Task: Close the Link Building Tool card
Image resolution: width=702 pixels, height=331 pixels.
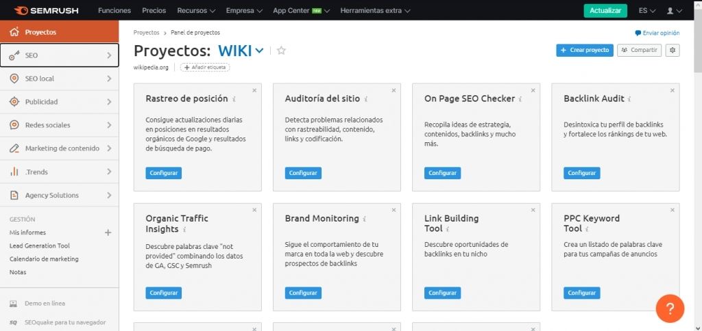Action: (x=533, y=210)
